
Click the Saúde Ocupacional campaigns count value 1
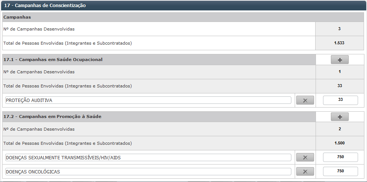339,71
